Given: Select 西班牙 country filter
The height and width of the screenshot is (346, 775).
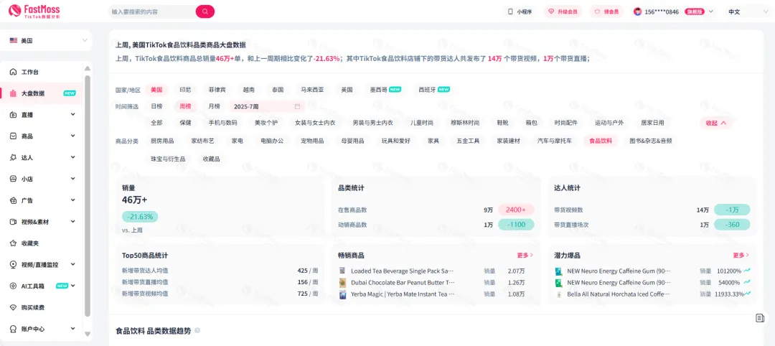Looking at the screenshot, I should coord(434,90).
